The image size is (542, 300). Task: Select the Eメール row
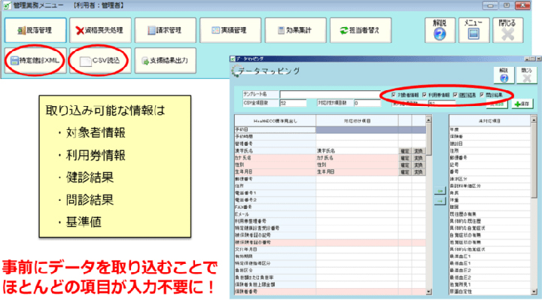pos(330,214)
